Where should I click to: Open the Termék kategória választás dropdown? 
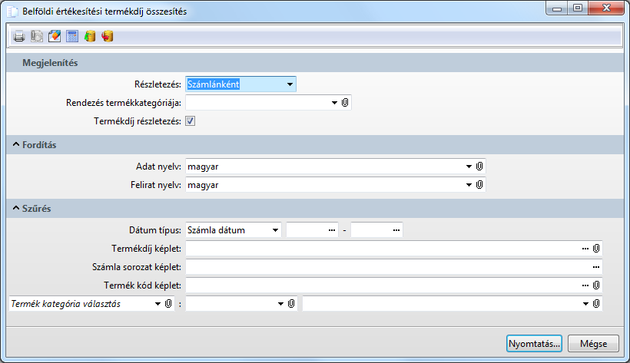tap(157, 304)
